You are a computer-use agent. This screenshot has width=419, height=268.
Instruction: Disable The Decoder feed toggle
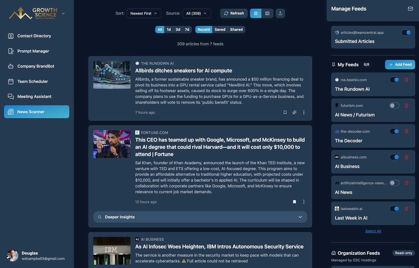coord(394,131)
